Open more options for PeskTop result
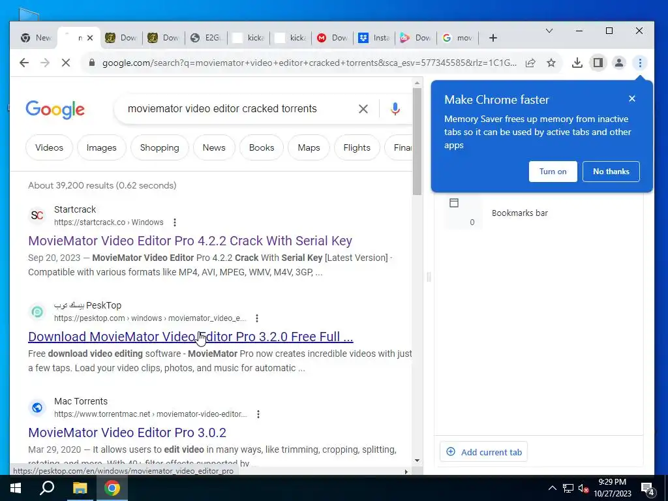The width and height of the screenshot is (668, 501). (x=257, y=318)
